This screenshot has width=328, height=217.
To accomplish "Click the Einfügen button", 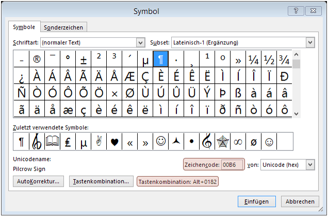I will click(256, 202).
